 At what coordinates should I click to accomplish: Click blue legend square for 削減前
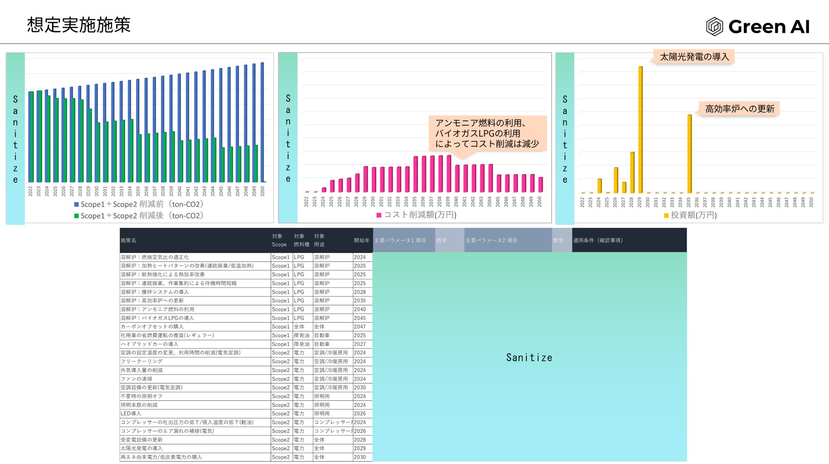[77, 205]
